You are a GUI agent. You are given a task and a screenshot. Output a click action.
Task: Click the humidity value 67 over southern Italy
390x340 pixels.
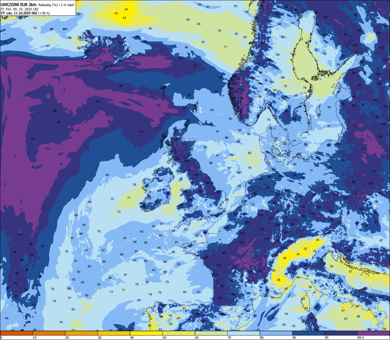pyautogui.click(x=346, y=319)
